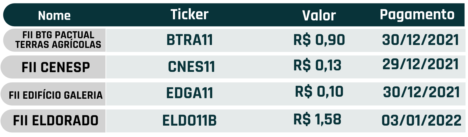Click the R$ 1,58 value
Screen dimensions: 468x137
click(x=318, y=119)
